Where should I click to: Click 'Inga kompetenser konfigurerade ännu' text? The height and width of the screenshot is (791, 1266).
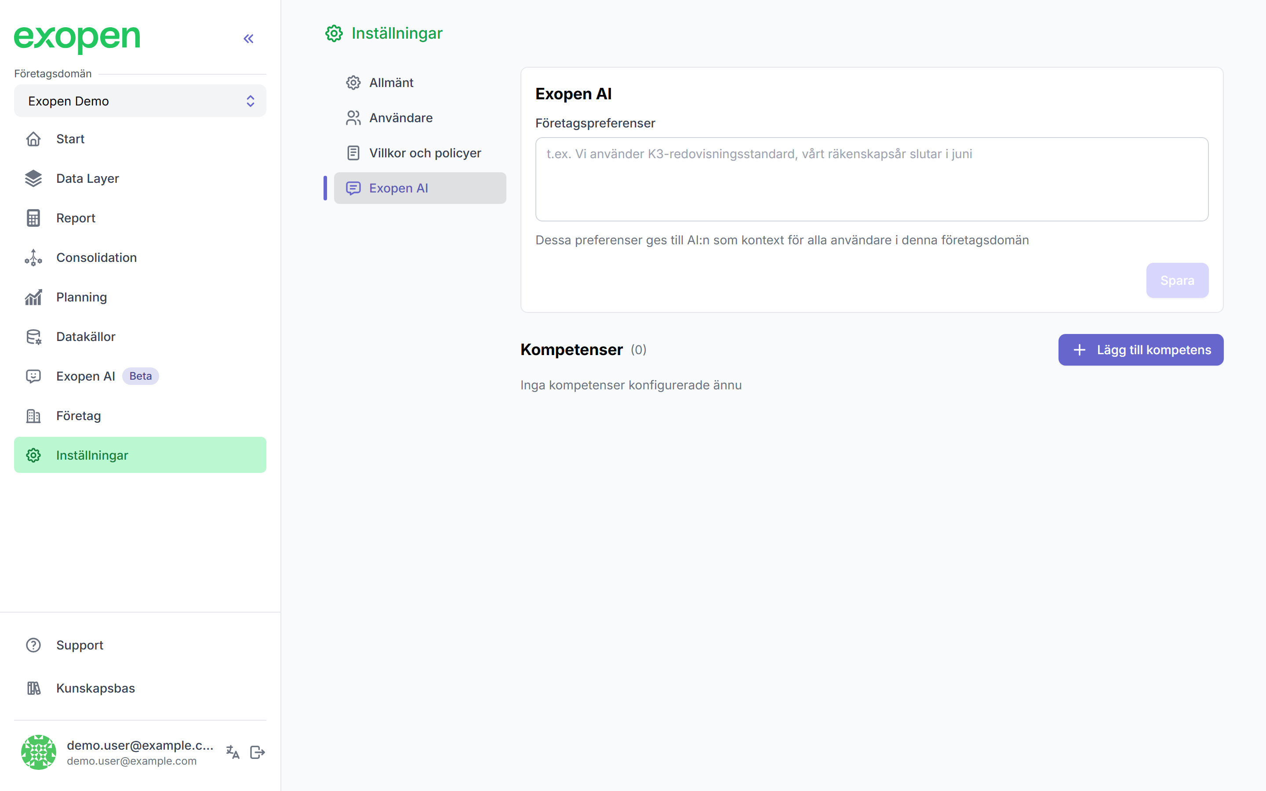(x=631, y=385)
